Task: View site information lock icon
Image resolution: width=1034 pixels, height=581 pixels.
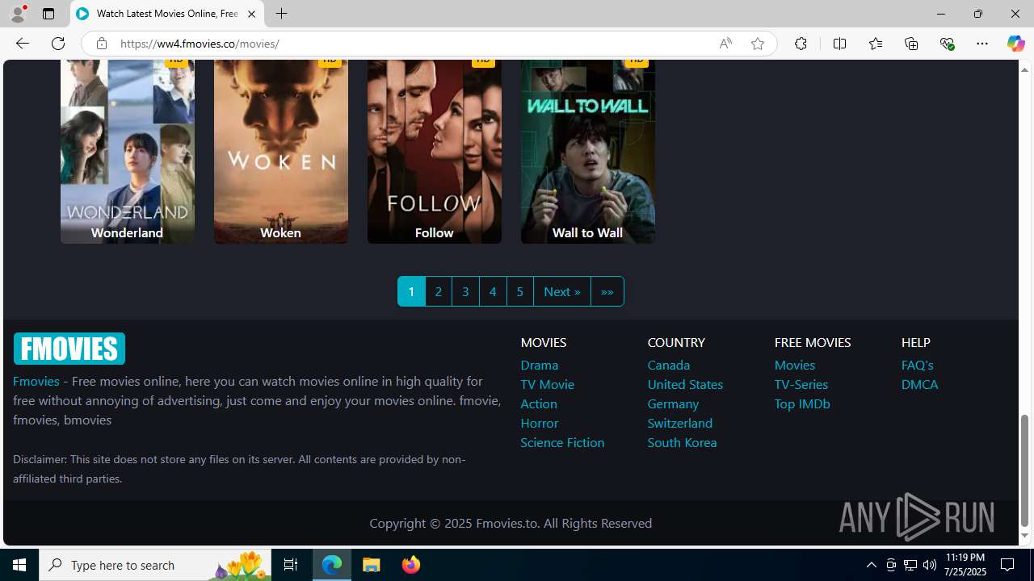Action: coord(101,44)
